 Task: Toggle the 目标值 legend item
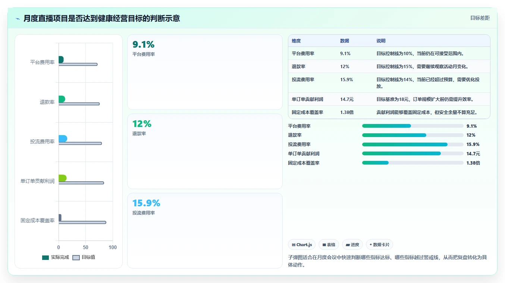[x=84, y=257]
